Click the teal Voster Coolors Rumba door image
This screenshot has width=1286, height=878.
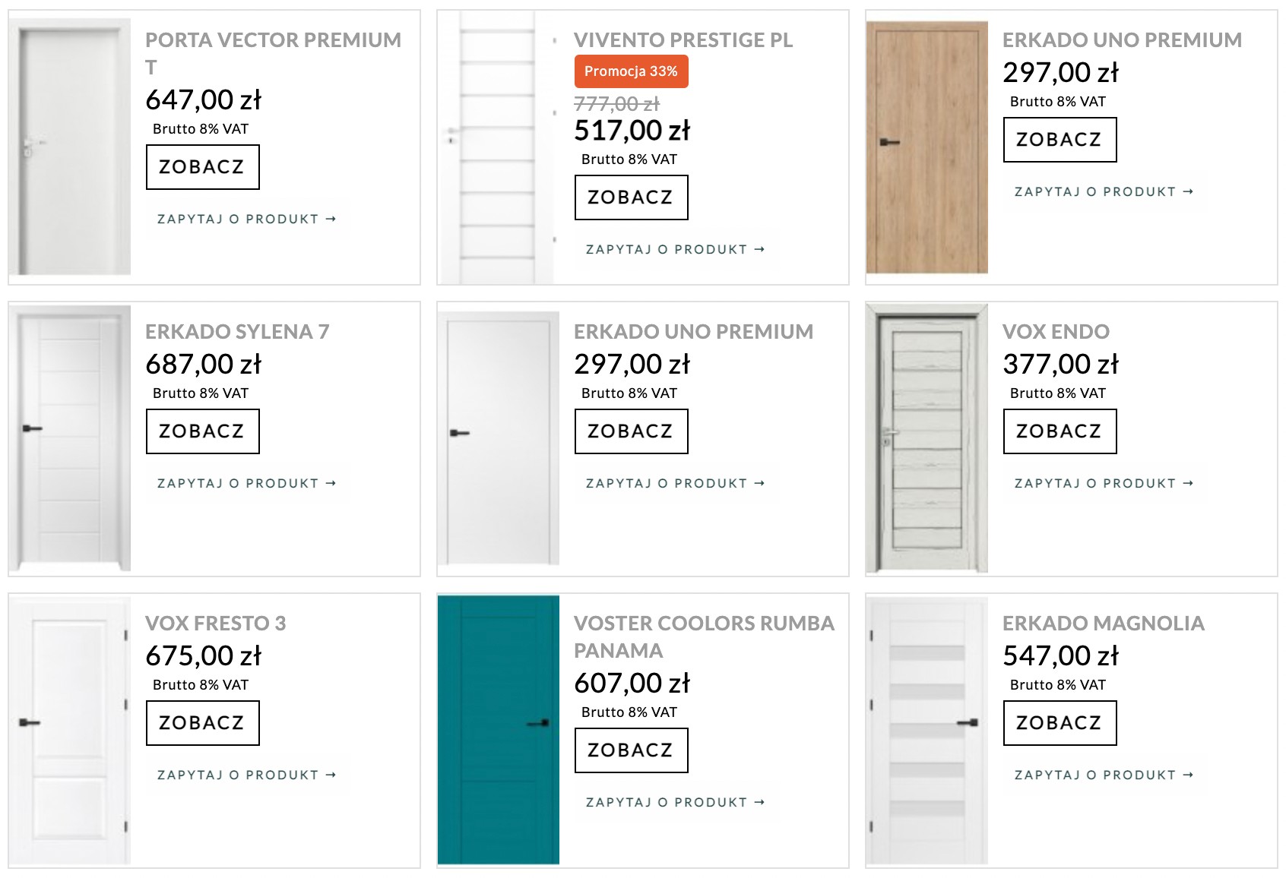(499, 730)
